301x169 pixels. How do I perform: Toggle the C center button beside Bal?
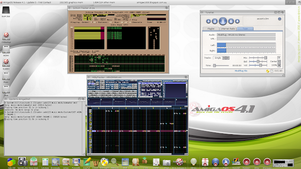279,61
